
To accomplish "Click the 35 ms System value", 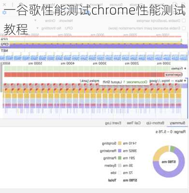I will 128,165.
